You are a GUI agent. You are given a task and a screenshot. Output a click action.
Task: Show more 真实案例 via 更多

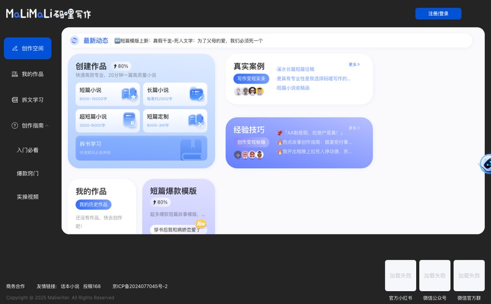click(x=354, y=64)
